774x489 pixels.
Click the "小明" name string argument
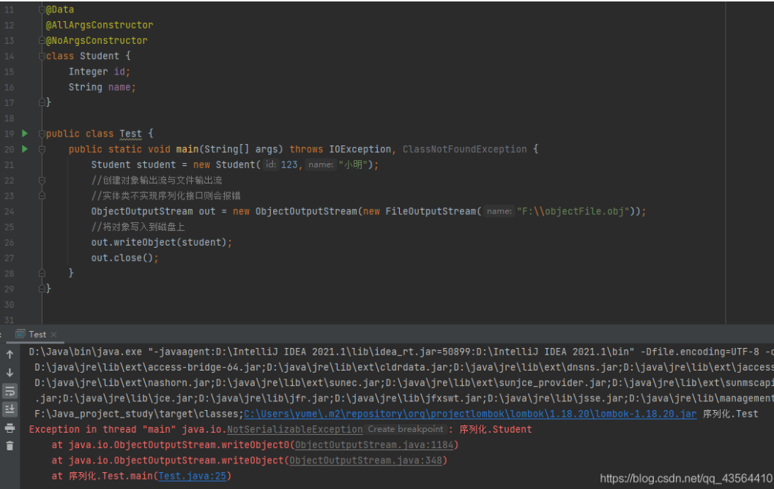coord(352,164)
